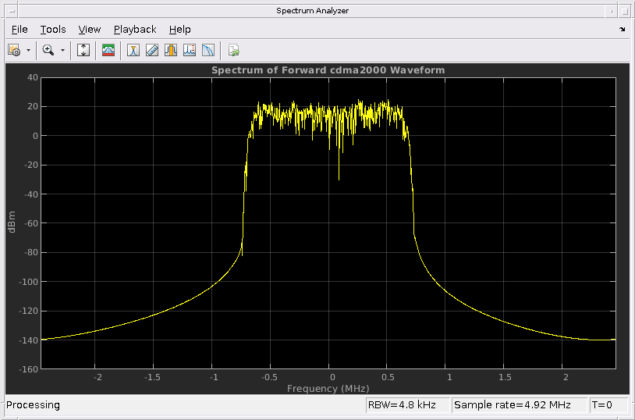The height and width of the screenshot is (420, 635).
Task: Open the File menu
Action: (x=20, y=30)
